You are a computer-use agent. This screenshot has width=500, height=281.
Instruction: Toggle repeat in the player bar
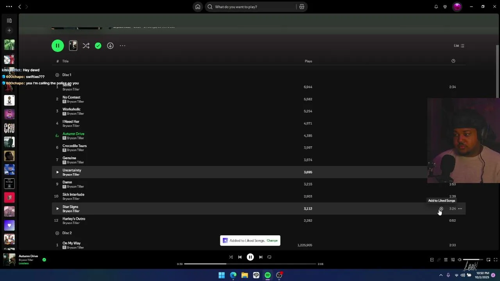click(x=269, y=257)
